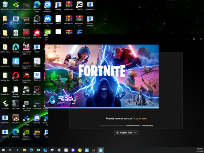Image resolution: width=204 pixels, height=153 pixels.
Task: Open the heid pack folder on the desktop
Action: point(5,34)
